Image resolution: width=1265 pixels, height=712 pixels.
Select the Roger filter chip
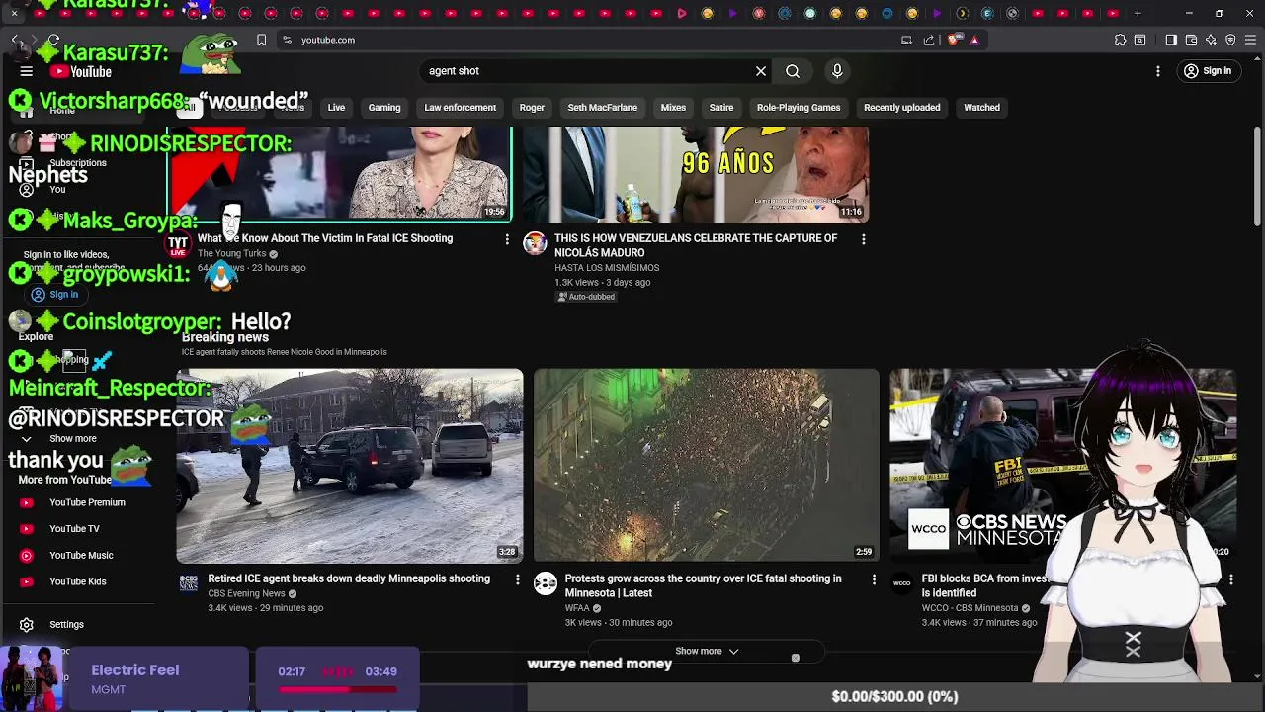click(532, 108)
